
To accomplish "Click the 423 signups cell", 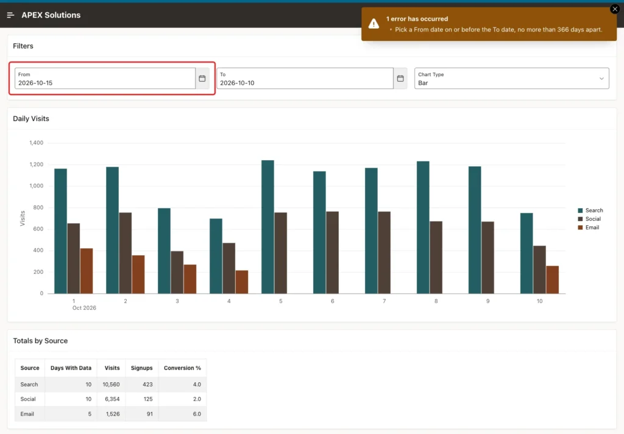I will click(142, 384).
